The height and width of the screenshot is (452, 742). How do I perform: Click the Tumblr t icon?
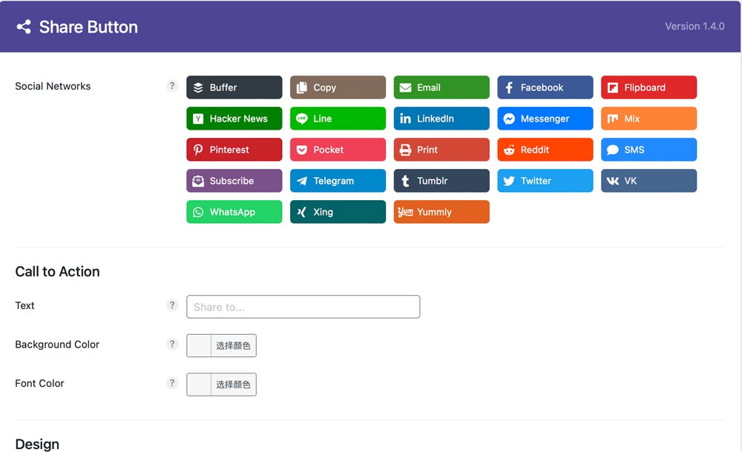[x=405, y=181]
